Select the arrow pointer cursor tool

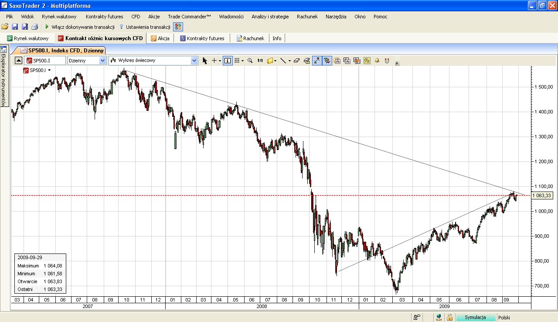205,61
